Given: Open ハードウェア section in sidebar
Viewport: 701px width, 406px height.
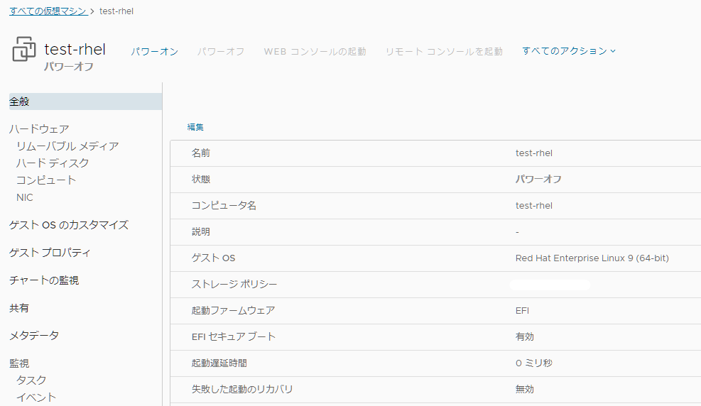Looking at the screenshot, I should pyautogui.click(x=39, y=129).
